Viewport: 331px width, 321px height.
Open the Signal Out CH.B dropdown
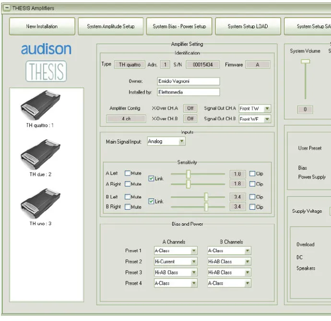(255, 119)
